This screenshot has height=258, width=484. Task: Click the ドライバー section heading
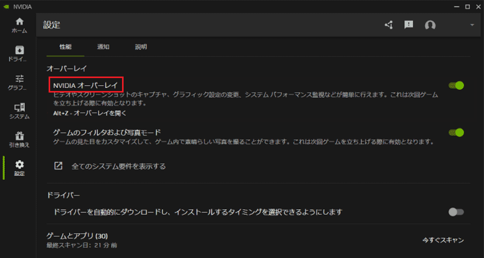click(63, 195)
